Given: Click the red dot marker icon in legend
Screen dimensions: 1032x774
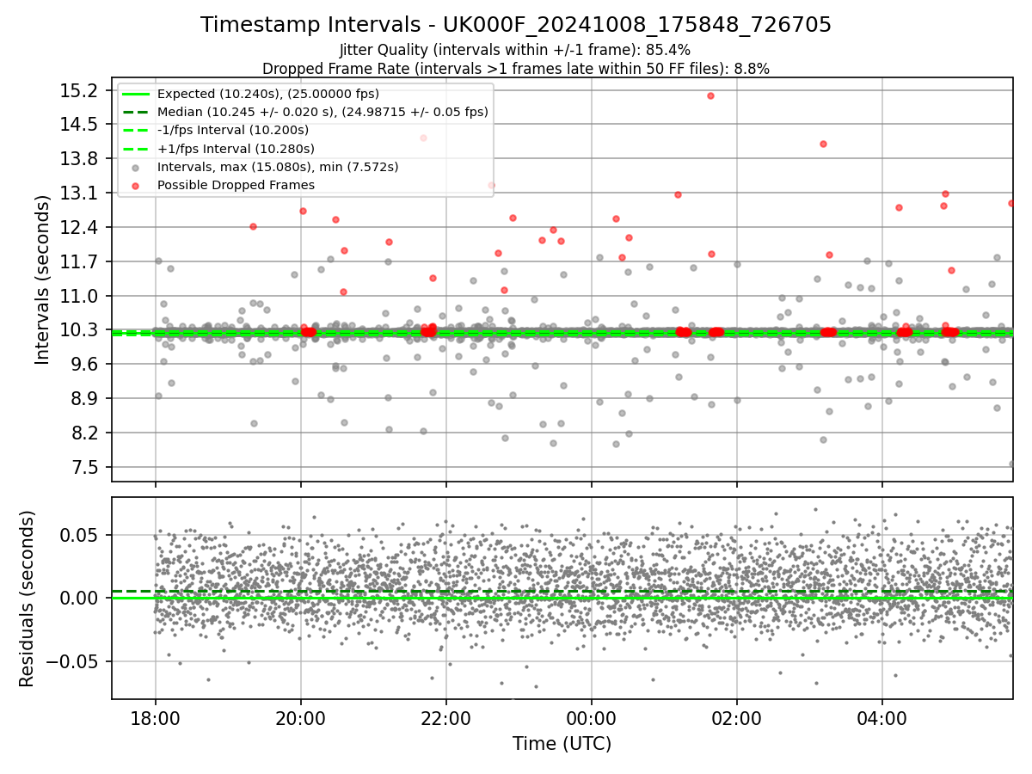Looking at the screenshot, I should pos(136,186).
